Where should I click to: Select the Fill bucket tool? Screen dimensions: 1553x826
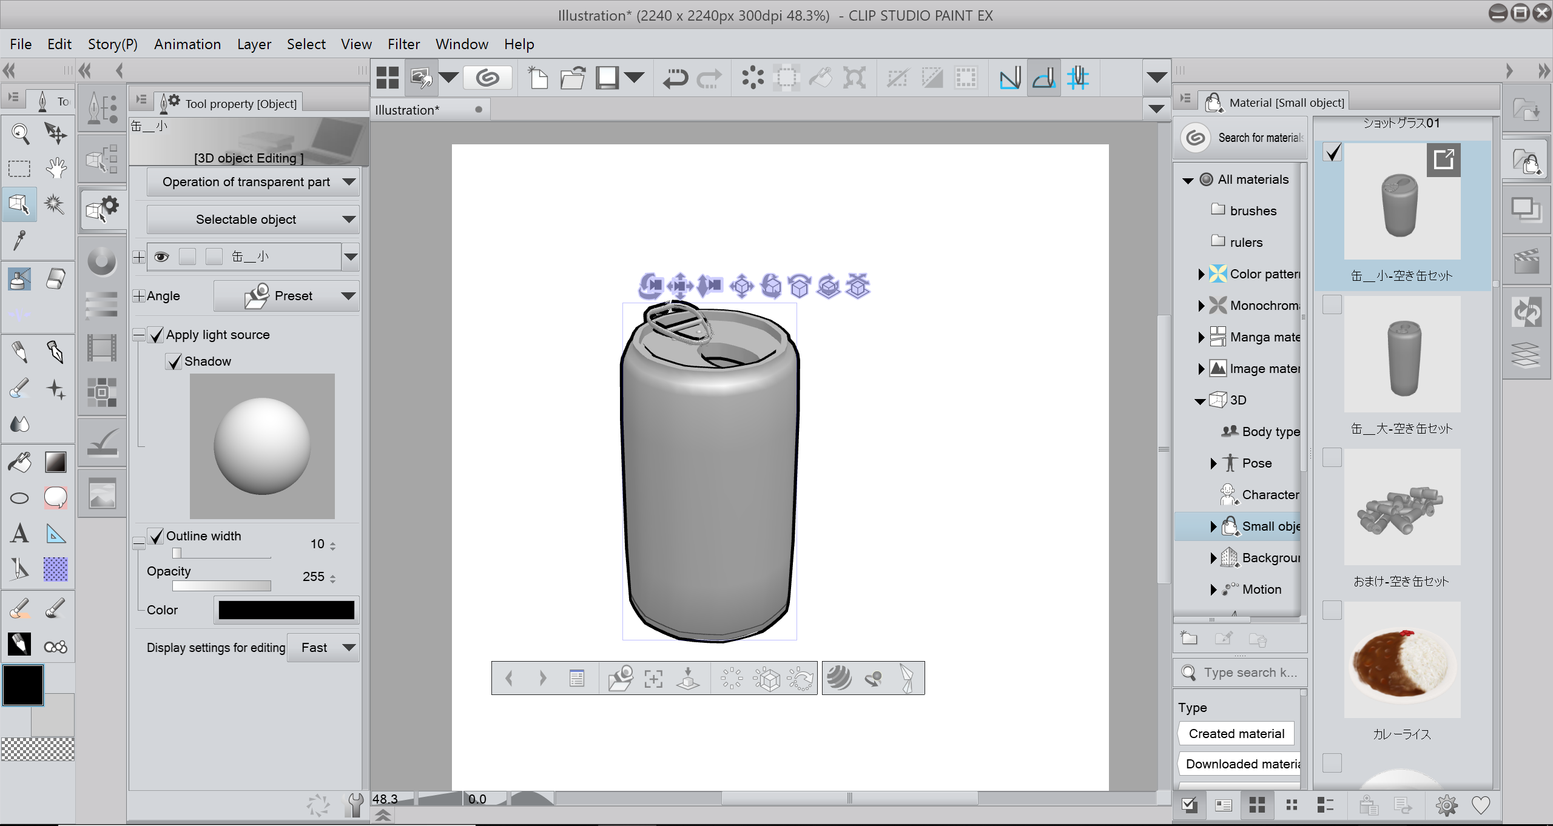point(19,462)
